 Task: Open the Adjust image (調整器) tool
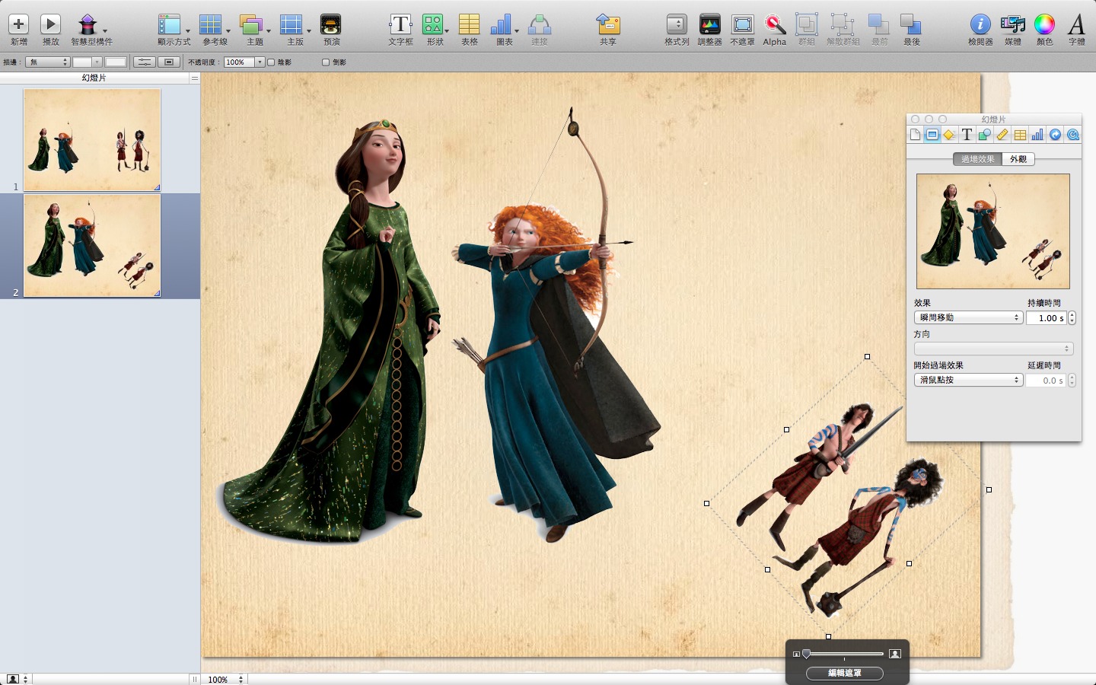point(709,24)
